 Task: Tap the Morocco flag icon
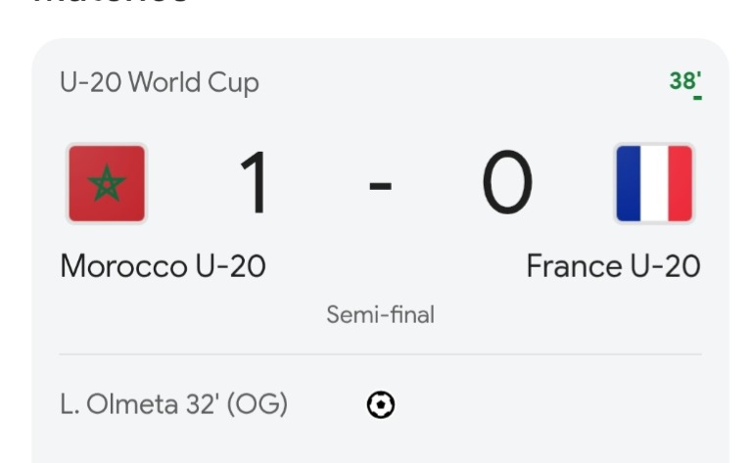[x=106, y=184]
